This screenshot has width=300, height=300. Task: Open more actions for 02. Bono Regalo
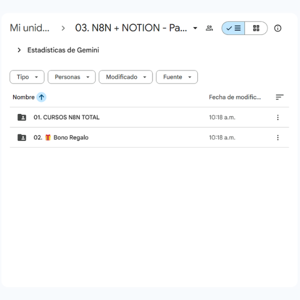[x=278, y=137]
